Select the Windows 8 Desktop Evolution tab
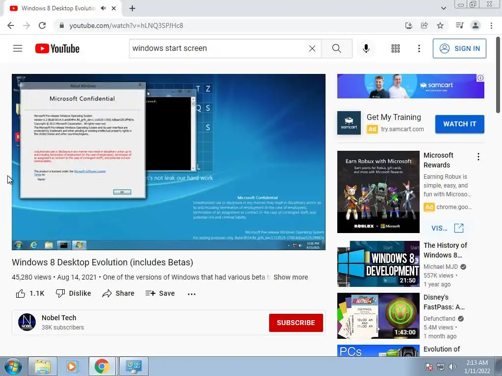 tap(58, 8)
